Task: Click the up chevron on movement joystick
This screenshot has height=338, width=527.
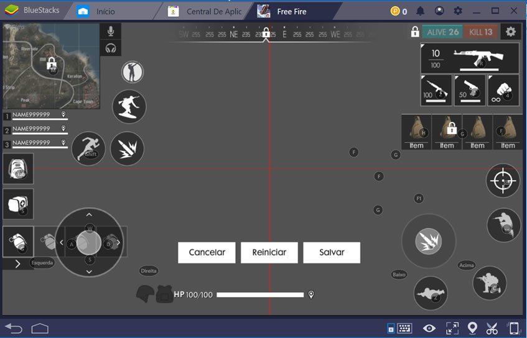Action: click(89, 214)
